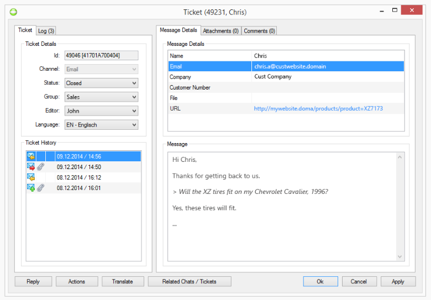Click the green app icon in title bar
This screenshot has height=300, width=431.
pyautogui.click(x=13, y=12)
